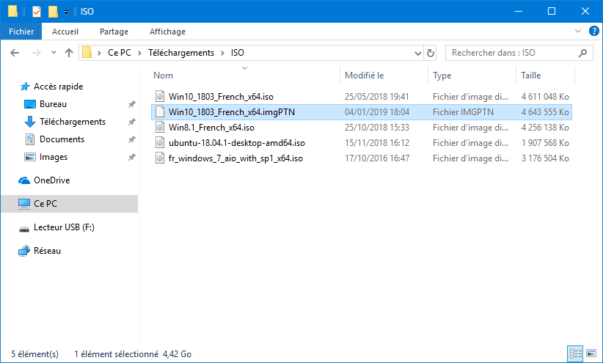Screen dimensions: 603x363
Task: Switch to details view in status bar
Action: tap(575, 353)
